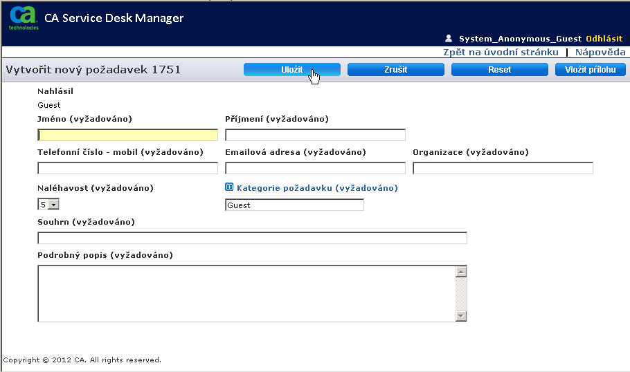Click the Copyright 2012 CA footer text

click(x=82, y=360)
